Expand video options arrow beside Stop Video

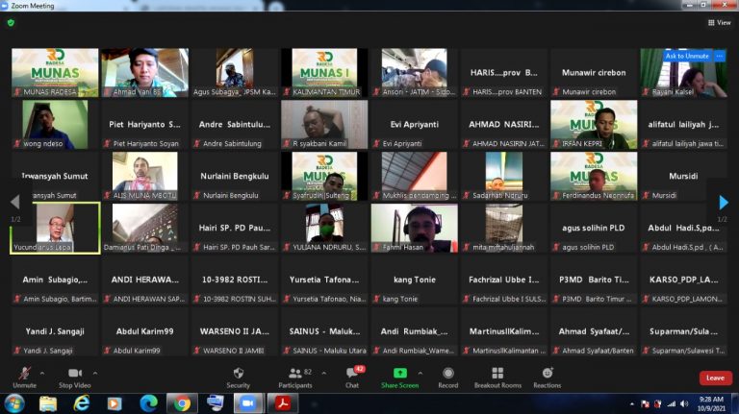[94, 372]
